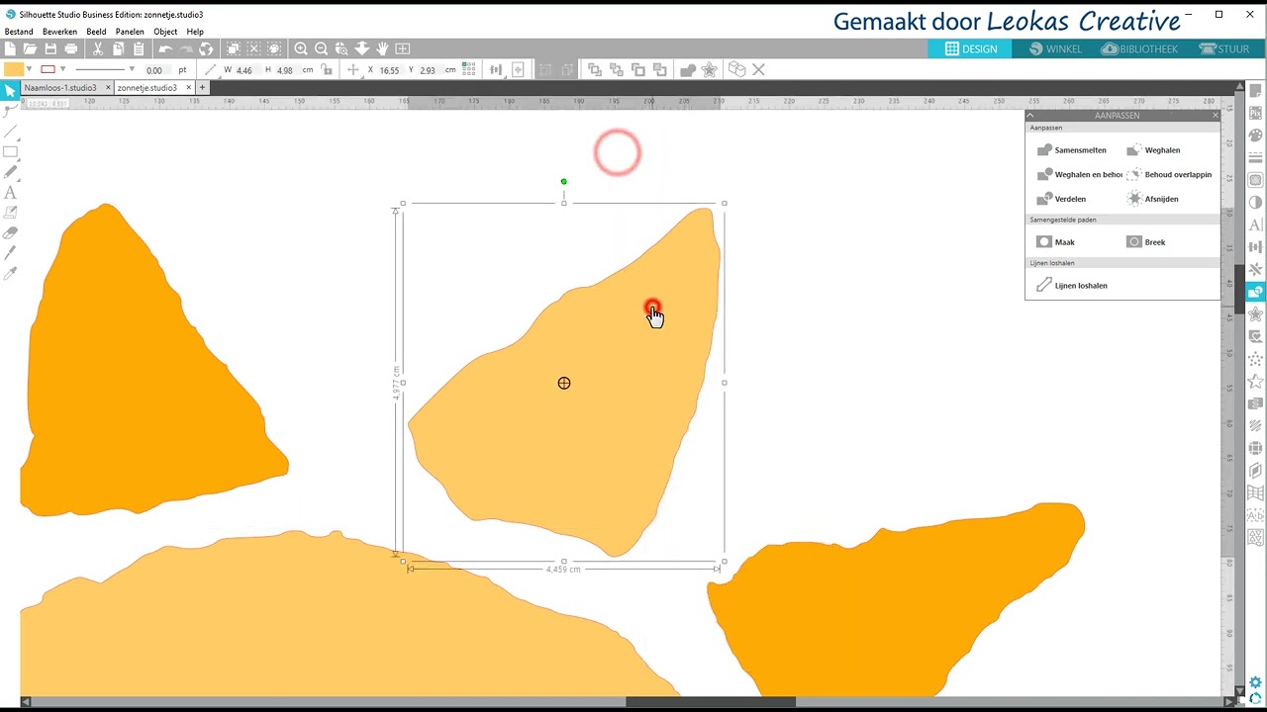This screenshot has width=1267, height=712.
Task: Go to the STUUR tab
Action: tap(1224, 48)
